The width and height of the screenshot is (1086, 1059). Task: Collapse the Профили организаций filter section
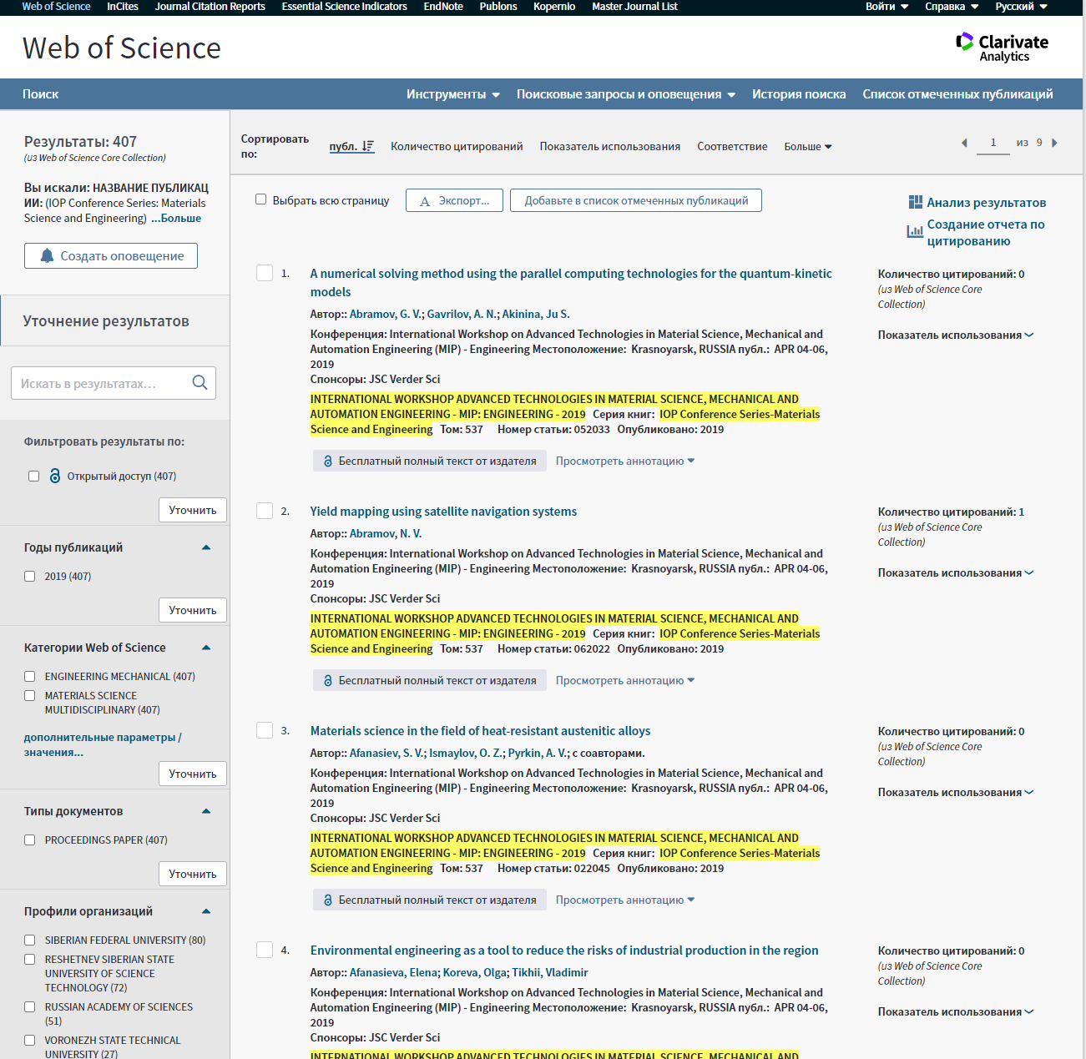(x=206, y=911)
